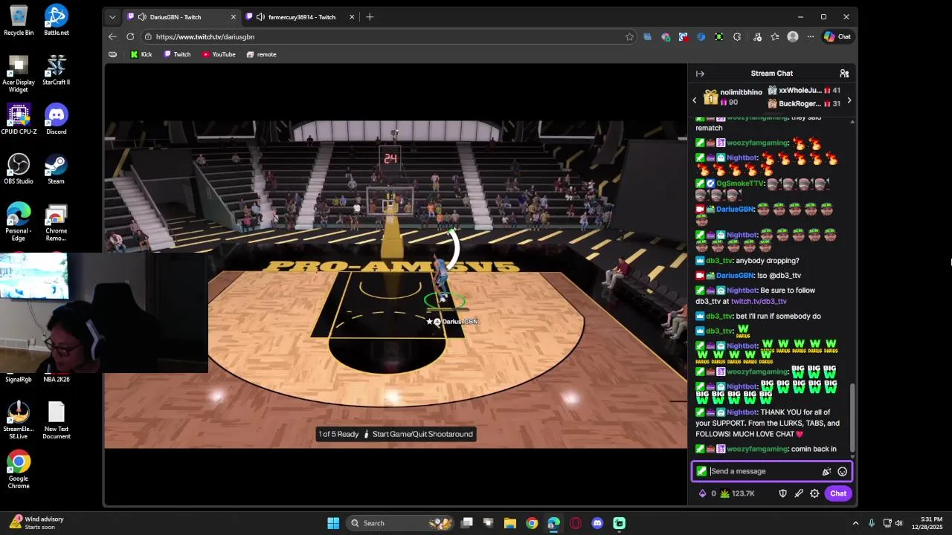The image size is (952, 535).
Task: Click the Bits diamond icon
Action: (702, 493)
